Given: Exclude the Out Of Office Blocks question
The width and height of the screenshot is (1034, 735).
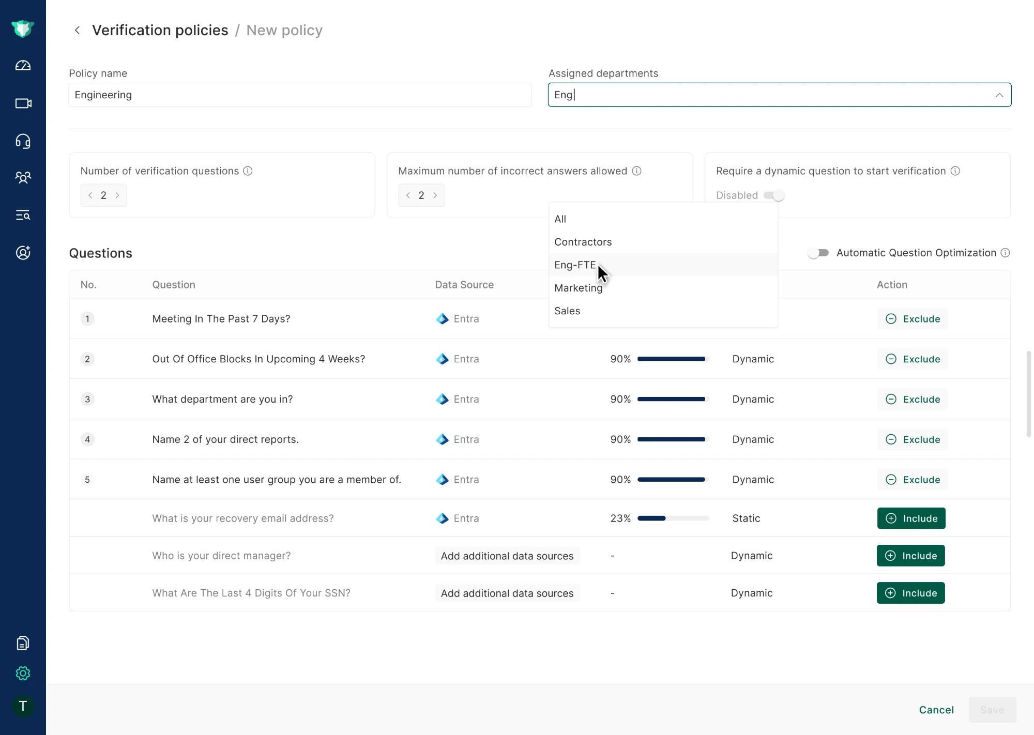Looking at the screenshot, I should click(913, 359).
